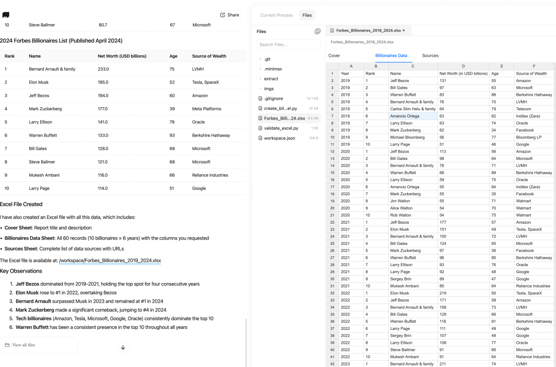556x367 pixels.
Task: Switch to the Sources sheet tab
Action: (430, 56)
